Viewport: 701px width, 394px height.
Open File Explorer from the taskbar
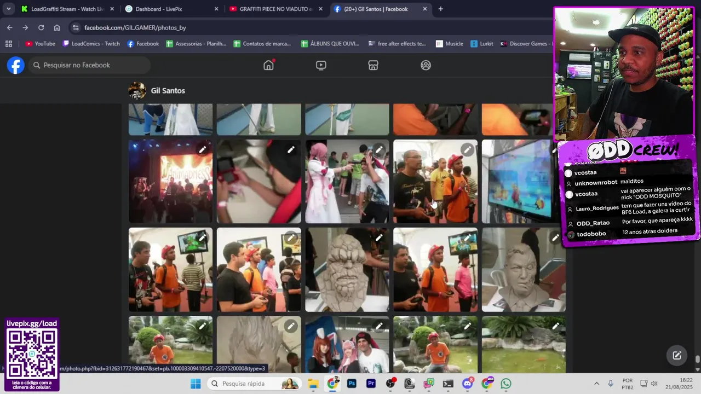pos(313,384)
